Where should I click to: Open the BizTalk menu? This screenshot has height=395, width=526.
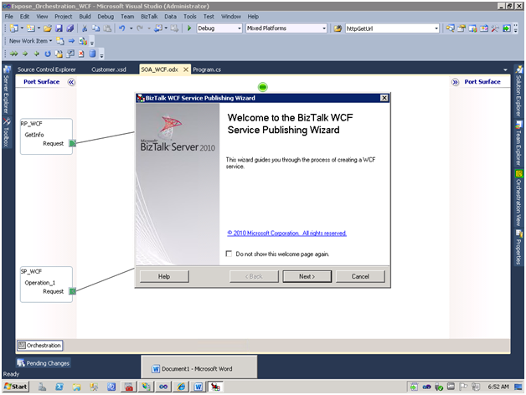(x=149, y=17)
